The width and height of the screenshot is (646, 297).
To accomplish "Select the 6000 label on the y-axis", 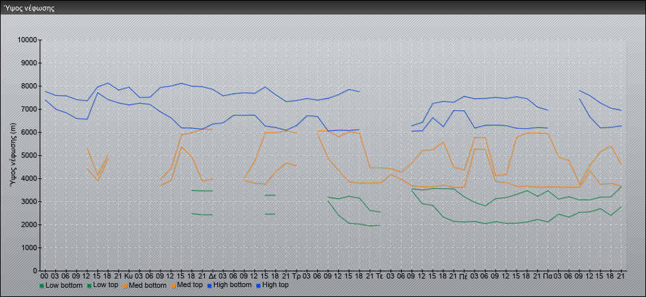I will (29, 132).
